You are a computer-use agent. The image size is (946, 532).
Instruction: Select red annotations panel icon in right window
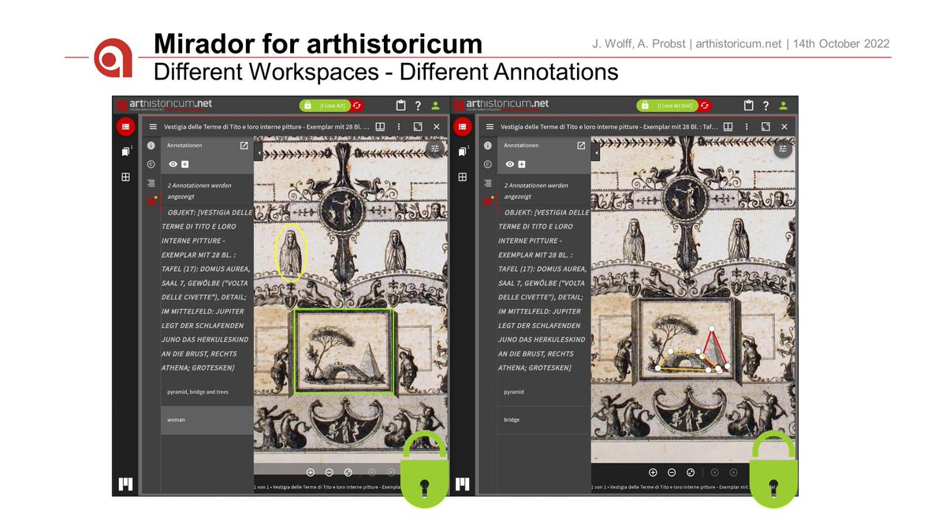click(488, 201)
